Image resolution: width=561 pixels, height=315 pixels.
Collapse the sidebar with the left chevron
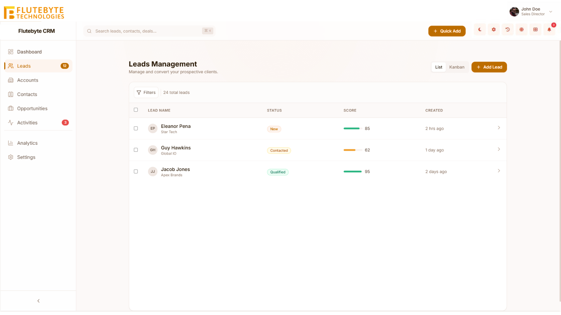(x=38, y=301)
